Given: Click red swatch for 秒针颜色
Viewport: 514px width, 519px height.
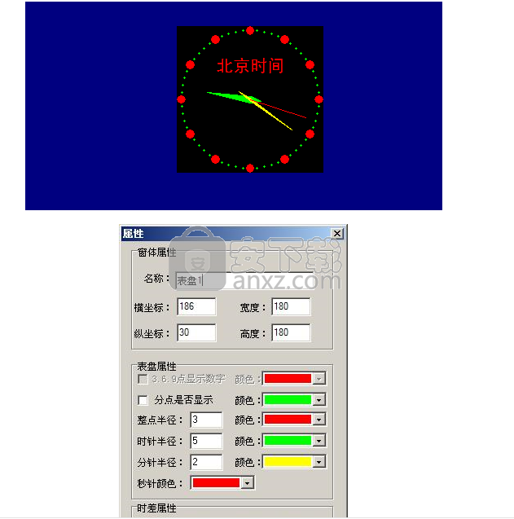Looking at the screenshot, I should 216,483.
